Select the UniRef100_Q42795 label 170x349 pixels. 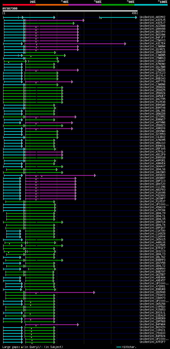click(153, 99)
